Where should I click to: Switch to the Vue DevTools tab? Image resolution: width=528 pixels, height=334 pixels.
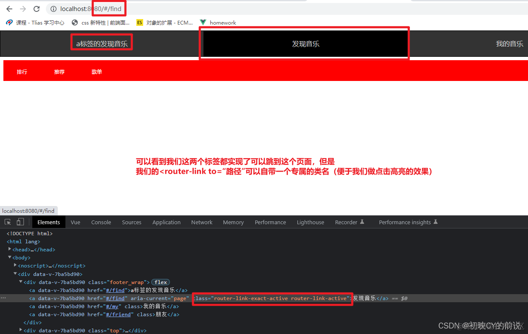(x=76, y=222)
